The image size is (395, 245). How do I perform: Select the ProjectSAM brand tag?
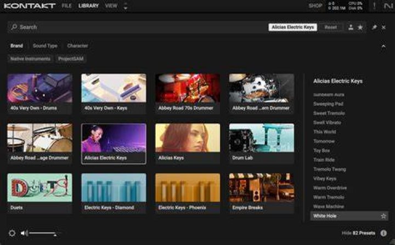[71, 59]
